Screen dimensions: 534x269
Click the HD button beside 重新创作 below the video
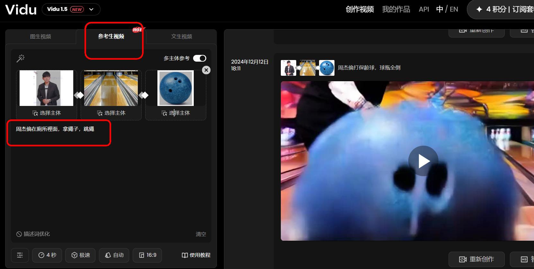(522, 259)
